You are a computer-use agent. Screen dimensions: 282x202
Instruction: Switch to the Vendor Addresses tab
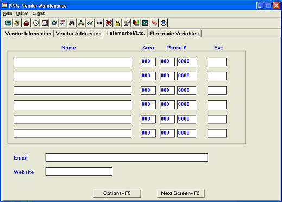coord(78,34)
